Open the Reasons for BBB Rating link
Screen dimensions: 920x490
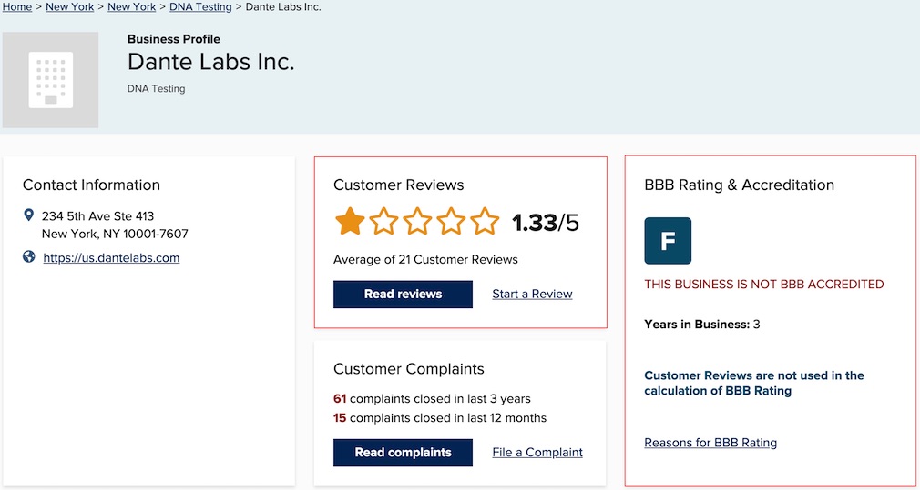click(x=710, y=443)
